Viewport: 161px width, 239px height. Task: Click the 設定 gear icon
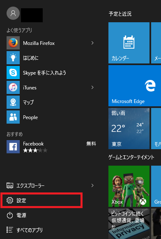[10, 200]
